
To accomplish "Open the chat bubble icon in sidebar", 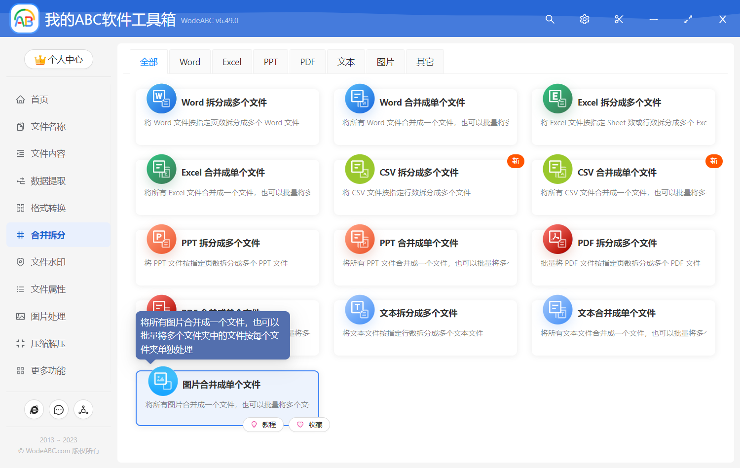I will tap(59, 410).
